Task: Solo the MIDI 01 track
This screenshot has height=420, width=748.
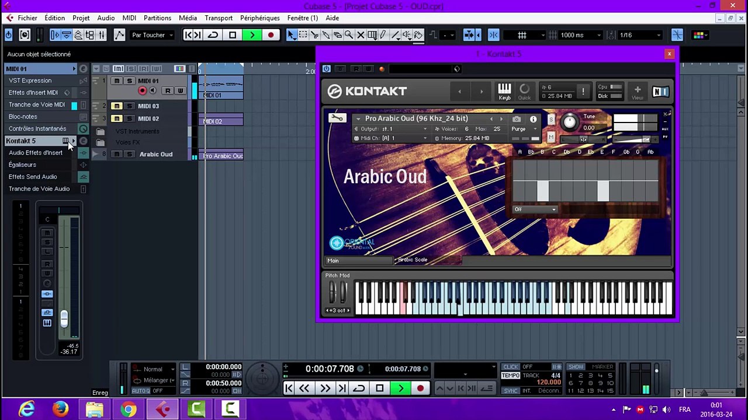Action: pyautogui.click(x=129, y=81)
